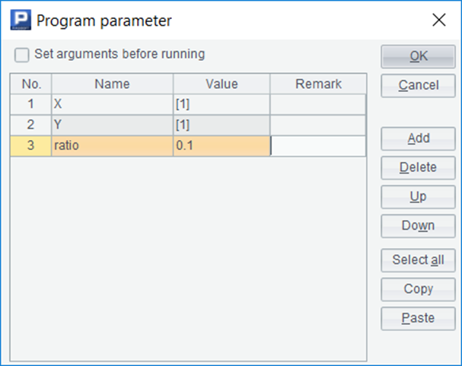Click the Name column header
Screen dimensions: 462x366
point(112,84)
